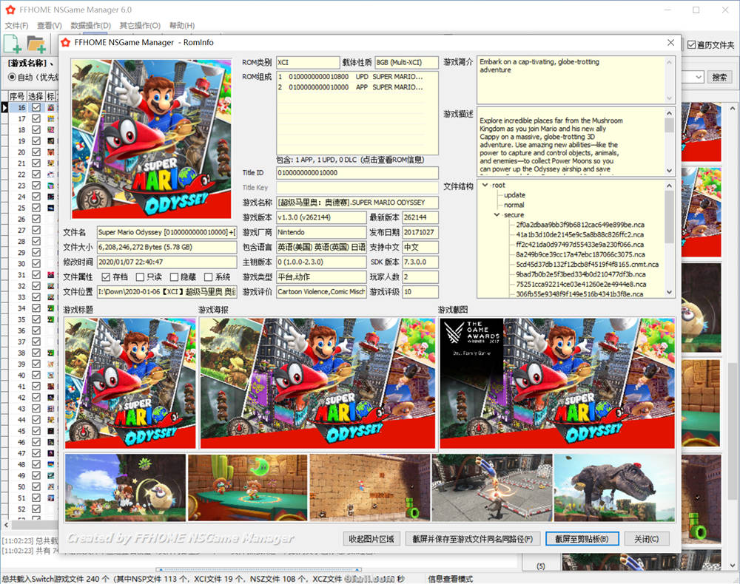Click the 文件名 field
This screenshot has height=584, width=740.
(x=167, y=232)
